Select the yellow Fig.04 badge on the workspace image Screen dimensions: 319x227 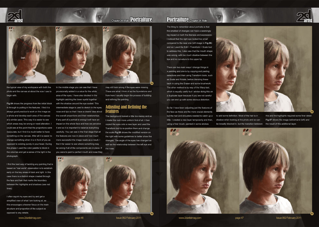pos(152,83)
